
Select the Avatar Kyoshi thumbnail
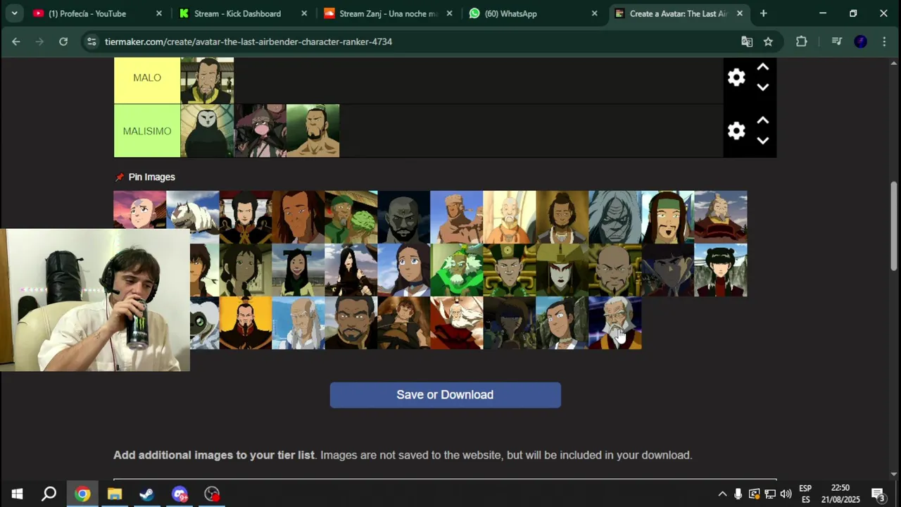pyautogui.click(x=562, y=270)
